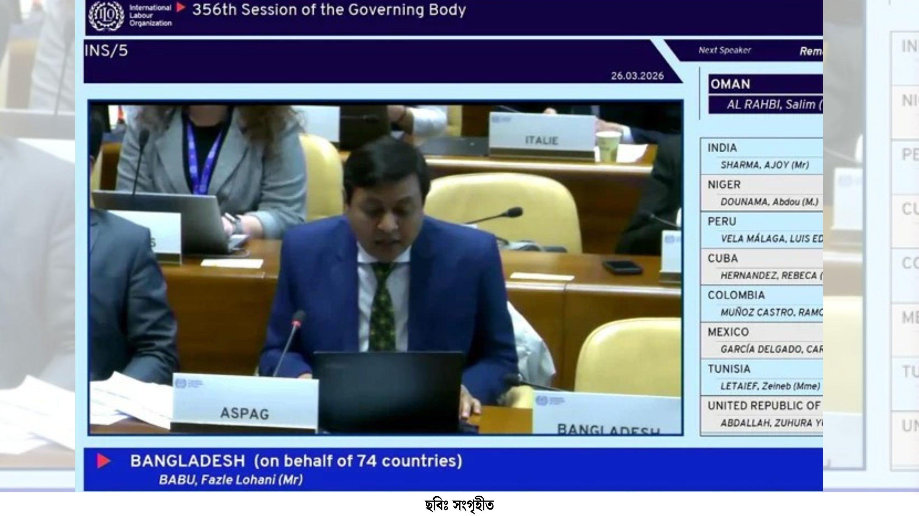Viewport: 919px width, 516px height.
Task: Click the ILO logo emblem
Action: click(x=107, y=15)
